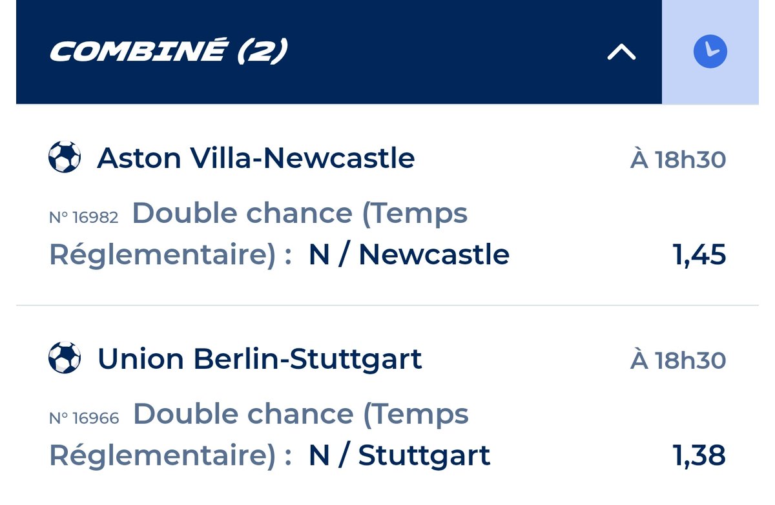Open the clock history icon
The width and height of the screenshot is (775, 505).
pyautogui.click(x=710, y=52)
